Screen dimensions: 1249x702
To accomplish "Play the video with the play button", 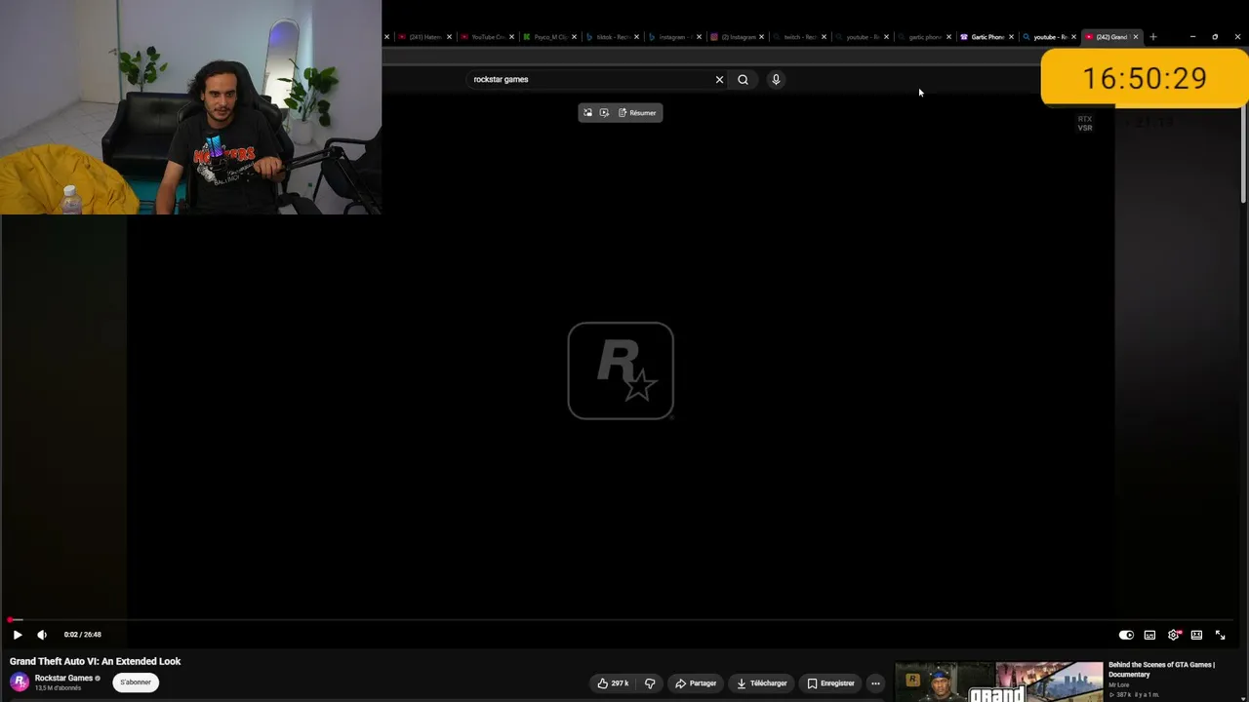I will coord(18,635).
